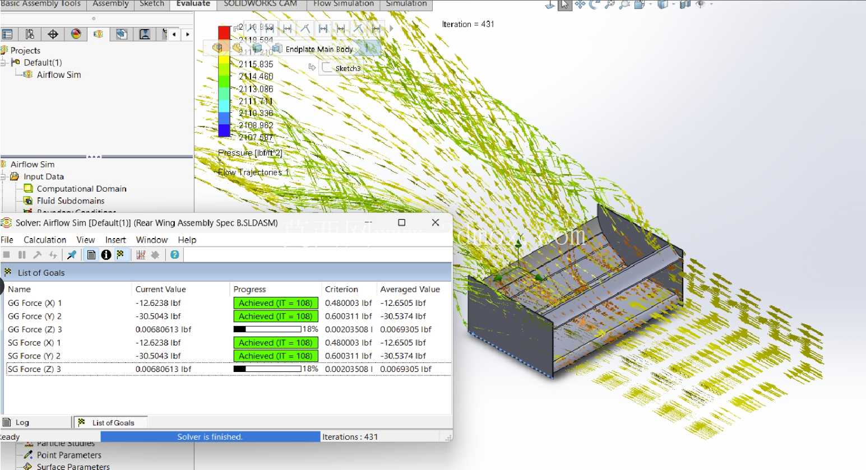Toggle the goals list flag button

(121, 255)
